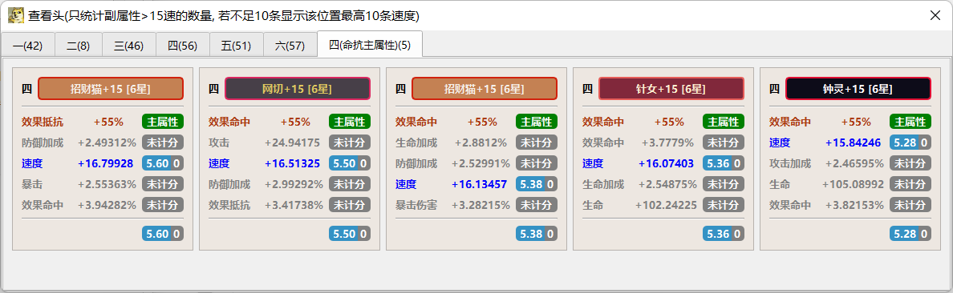Click the 效果抵抗 main stat label

point(43,122)
